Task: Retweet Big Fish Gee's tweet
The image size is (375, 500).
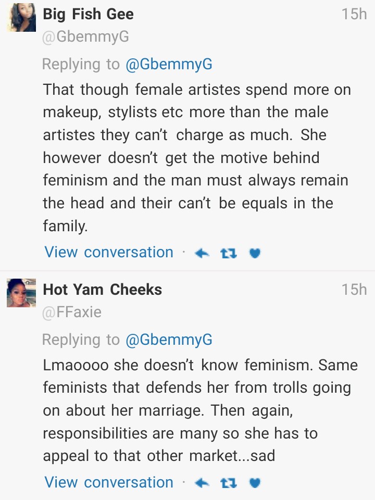Action: tap(228, 253)
